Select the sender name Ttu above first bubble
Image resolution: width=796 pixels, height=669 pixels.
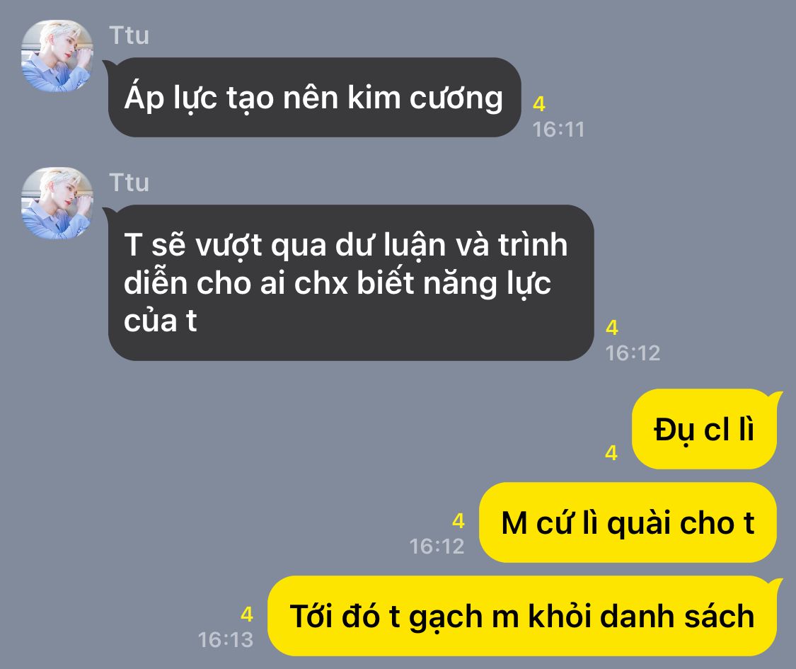pyautogui.click(x=129, y=35)
